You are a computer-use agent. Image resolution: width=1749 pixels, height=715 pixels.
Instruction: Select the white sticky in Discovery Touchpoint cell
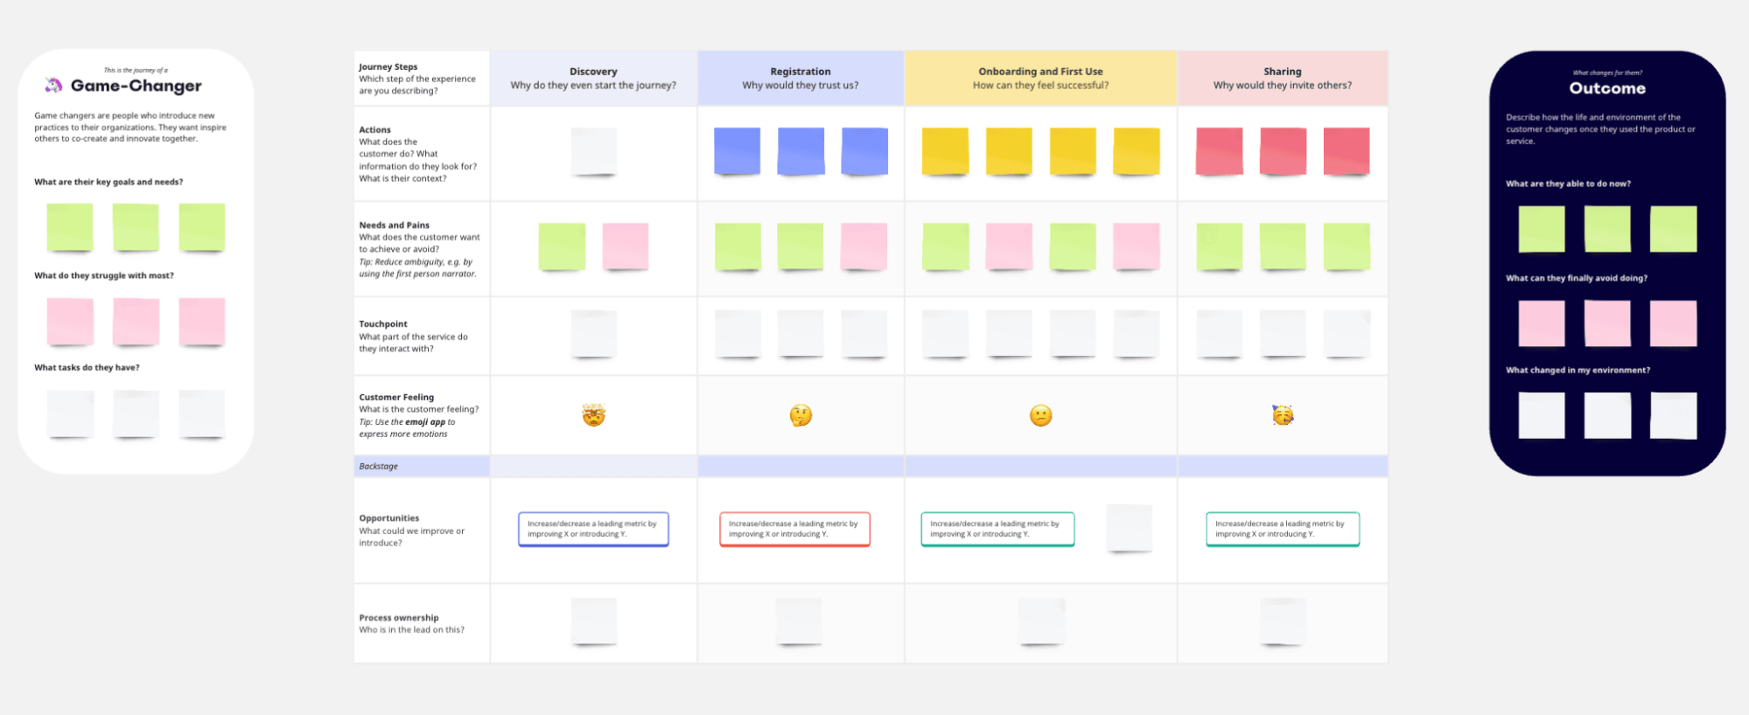click(594, 334)
